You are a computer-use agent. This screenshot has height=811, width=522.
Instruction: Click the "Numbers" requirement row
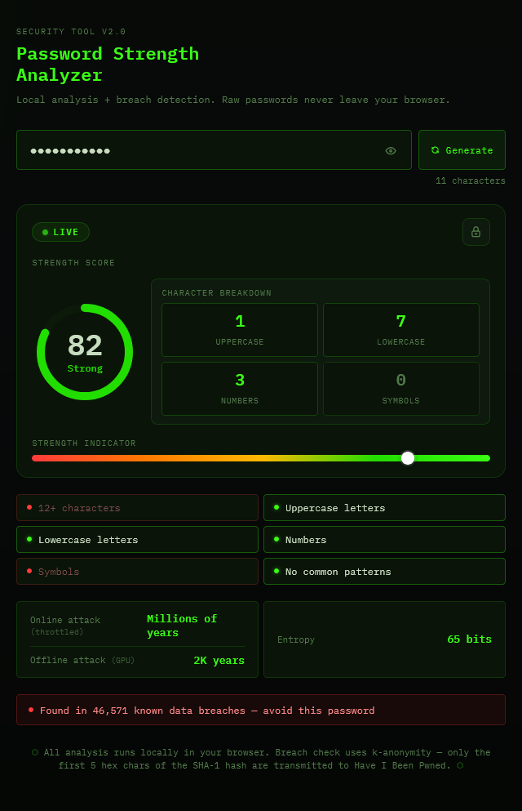(x=384, y=540)
